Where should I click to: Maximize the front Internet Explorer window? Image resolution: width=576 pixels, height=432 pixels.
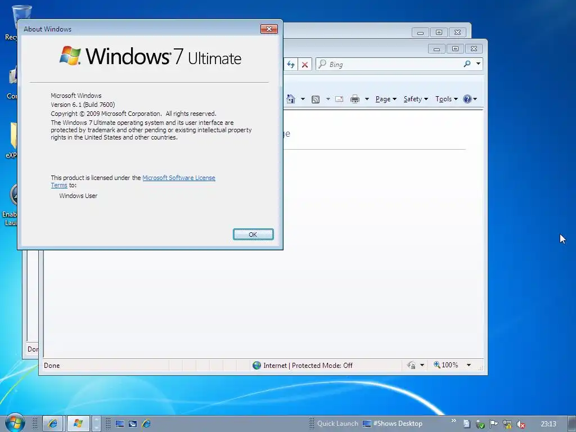coord(455,48)
